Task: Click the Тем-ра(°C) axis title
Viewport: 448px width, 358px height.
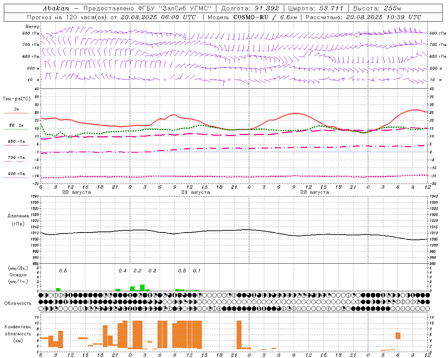Action: (x=16, y=99)
